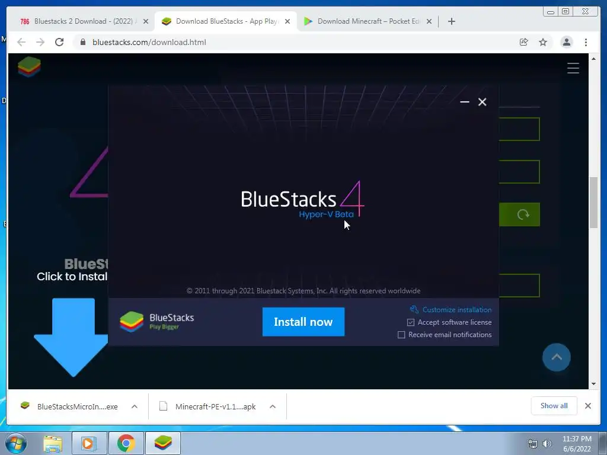The height and width of the screenshot is (455, 607).
Task: Click the green refresh button on page
Action: tap(519, 214)
